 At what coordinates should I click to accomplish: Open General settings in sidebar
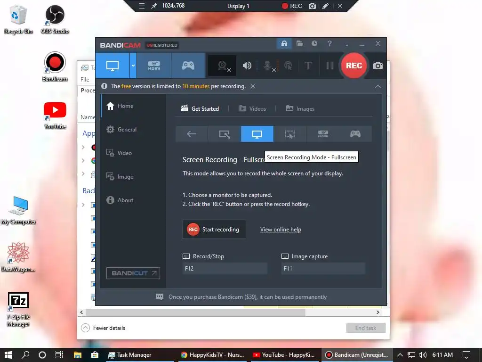pos(133,130)
